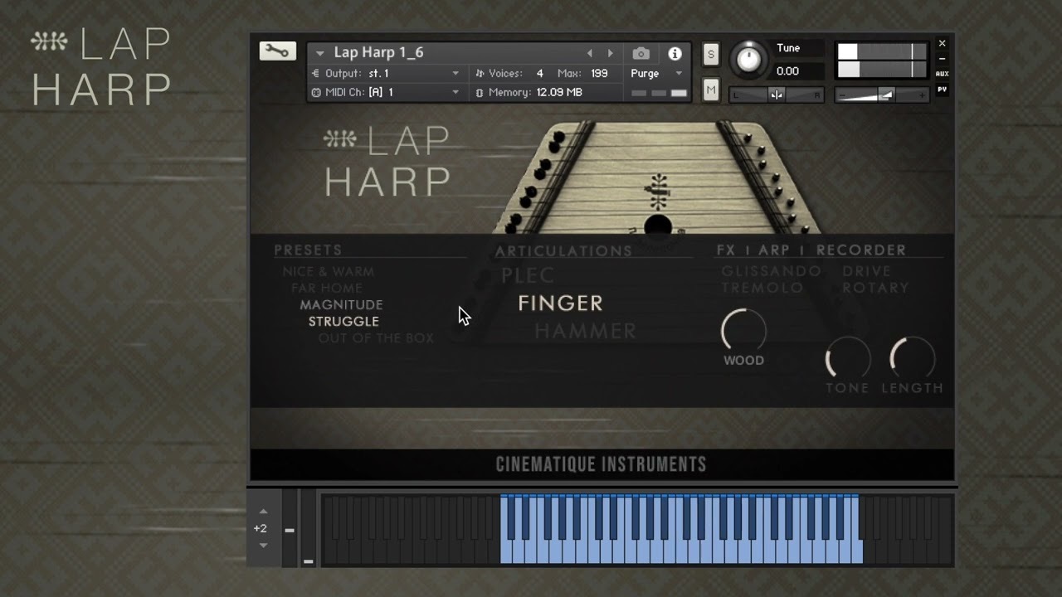Switch to the FX tab
The width and height of the screenshot is (1062, 597).
click(x=728, y=250)
